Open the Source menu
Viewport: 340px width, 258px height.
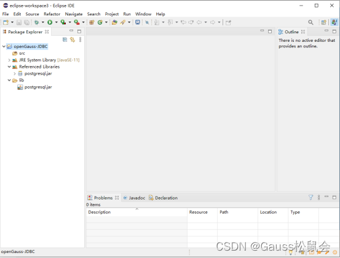(32, 14)
